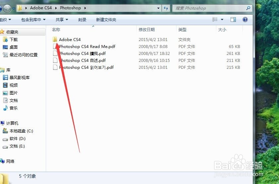Viewport: 279px width, 184px height.
Task: Select the Photoshop CS4 읽어보기.pdf file icon
Action: pos(55,68)
